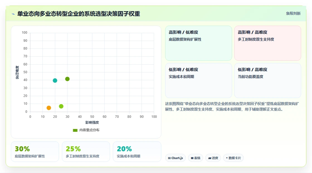The image size is (312, 173).
Task: Click the lightning icon beside the title
Action: (13, 14)
